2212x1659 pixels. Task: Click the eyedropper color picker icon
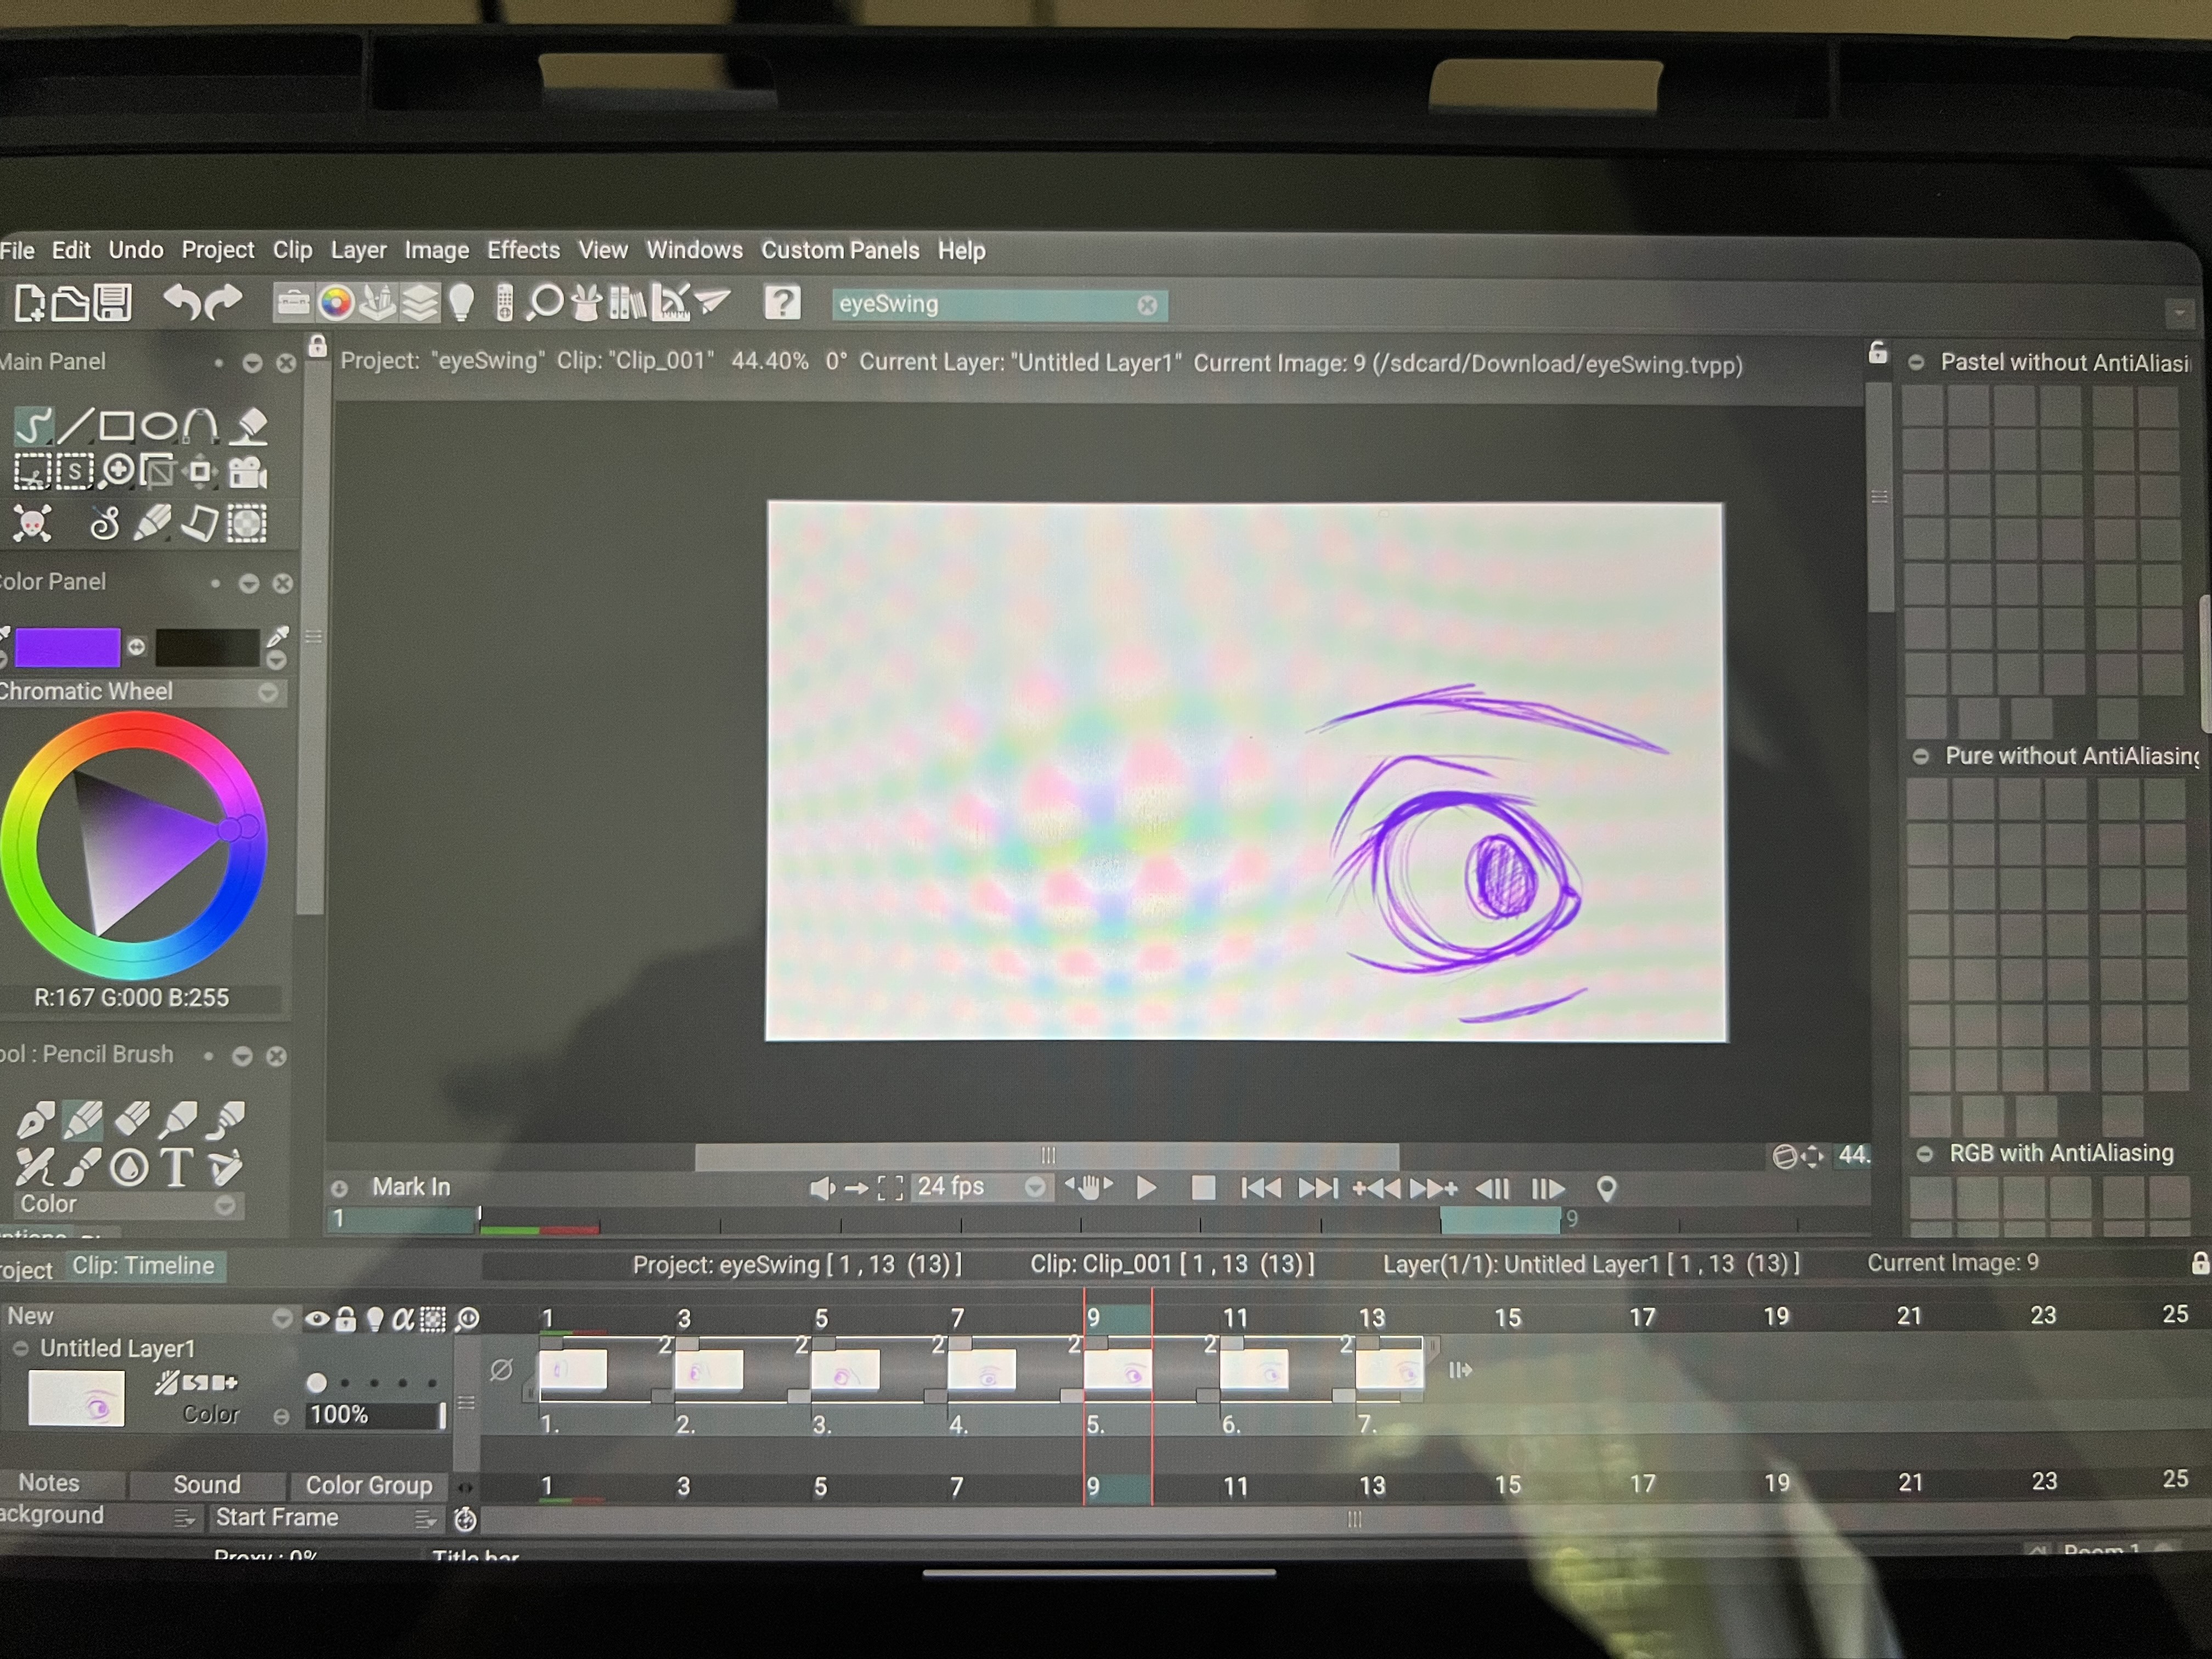277,637
